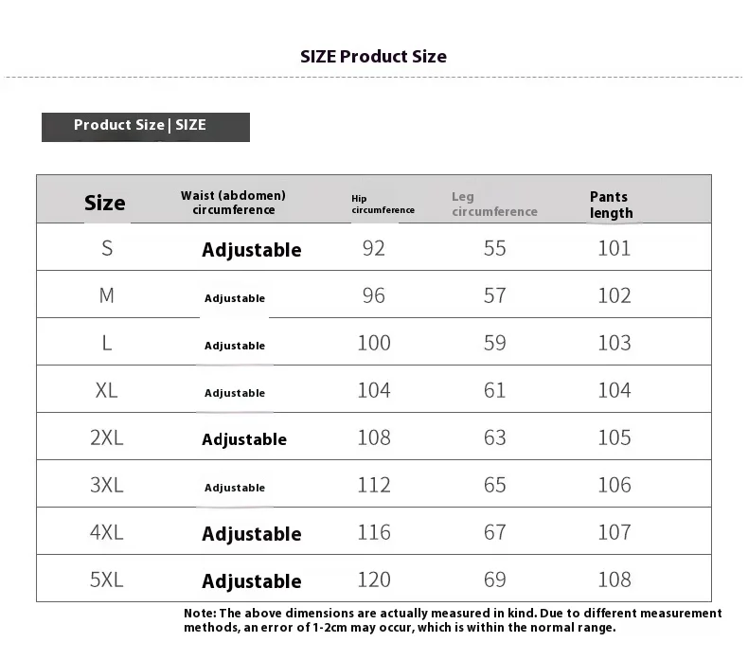Click the 3XL size row label
This screenshot has width=748, height=660.
107,485
